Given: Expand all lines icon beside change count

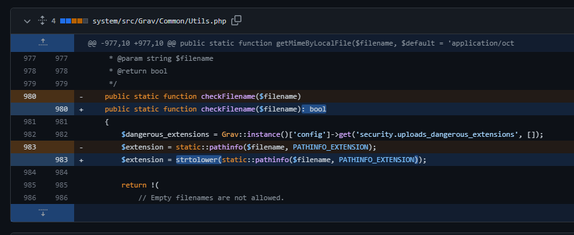Looking at the screenshot, I should click(x=42, y=21).
